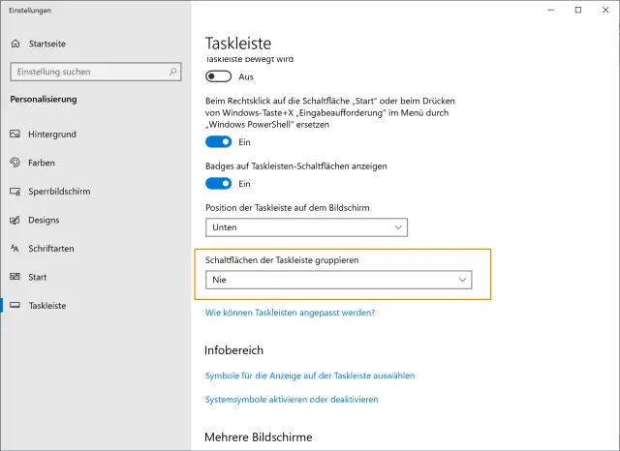
Task: Click the Farben palette icon
Action: (15, 163)
